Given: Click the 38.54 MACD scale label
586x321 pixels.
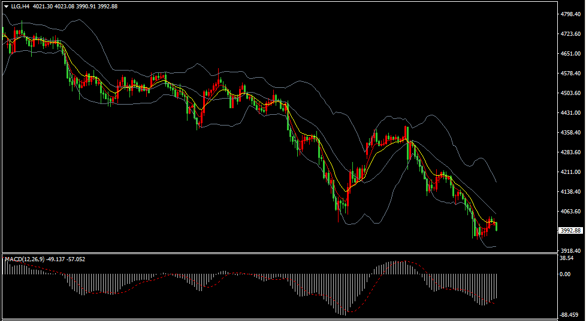Looking at the screenshot, I should click(x=567, y=258).
